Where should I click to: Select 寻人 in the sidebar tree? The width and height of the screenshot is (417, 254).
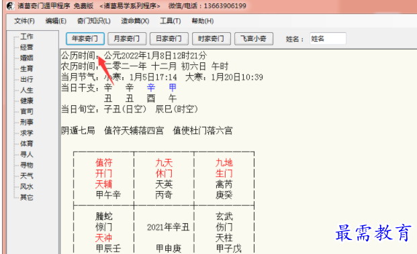point(27,154)
